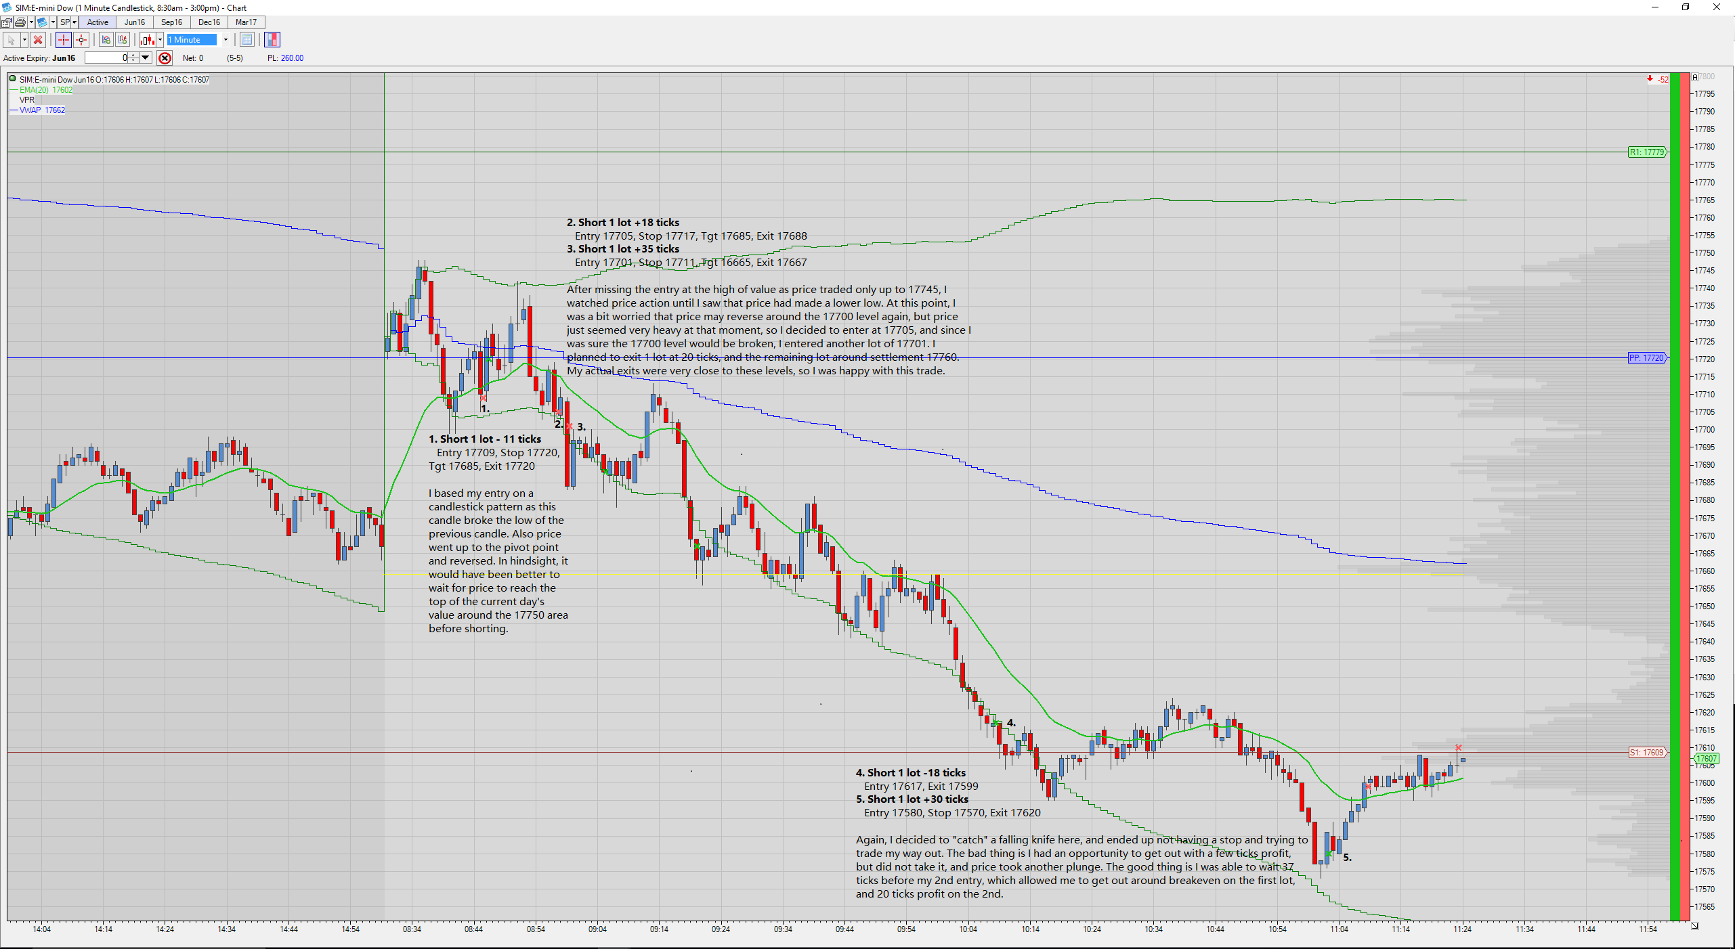Click the A auto-scale button on price axis
The width and height of the screenshot is (1735, 949).
pos(1695,77)
